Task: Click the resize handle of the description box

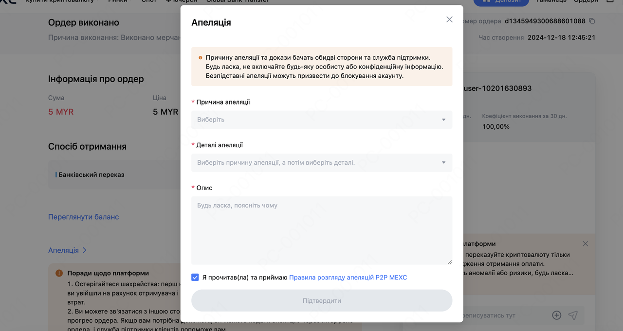Action: coord(450,262)
